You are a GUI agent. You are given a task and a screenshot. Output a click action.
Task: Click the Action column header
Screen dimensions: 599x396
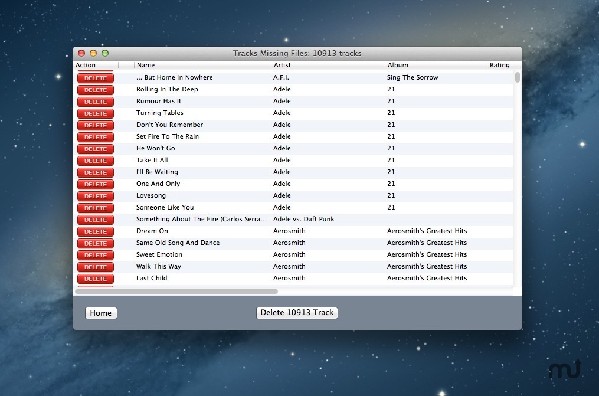point(86,65)
